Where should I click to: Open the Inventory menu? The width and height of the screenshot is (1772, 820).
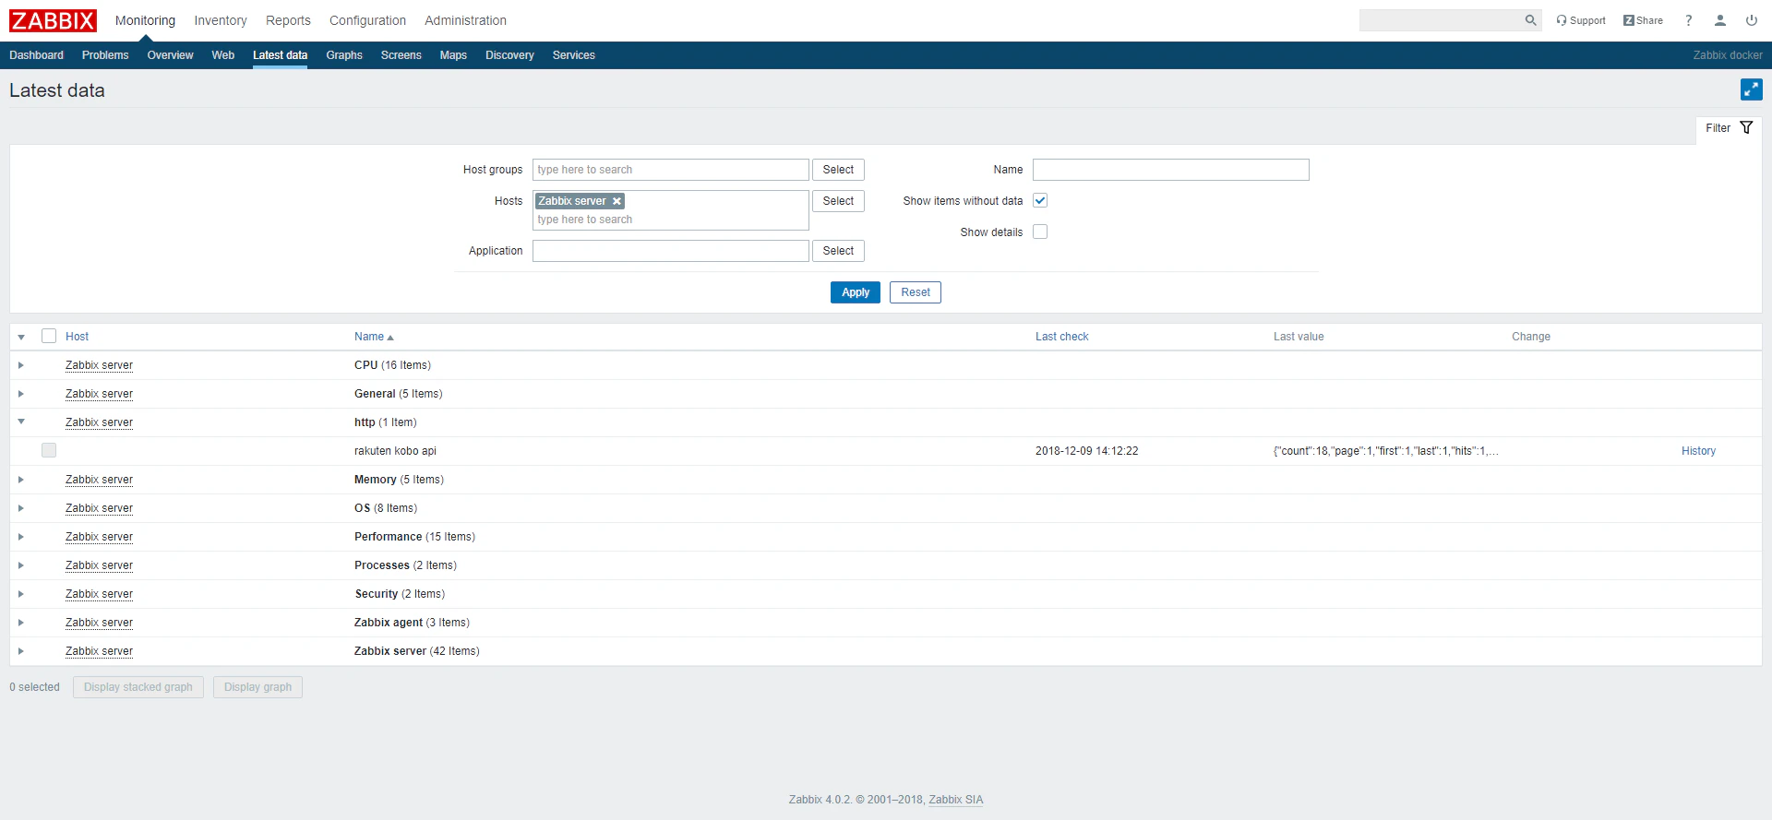221,20
